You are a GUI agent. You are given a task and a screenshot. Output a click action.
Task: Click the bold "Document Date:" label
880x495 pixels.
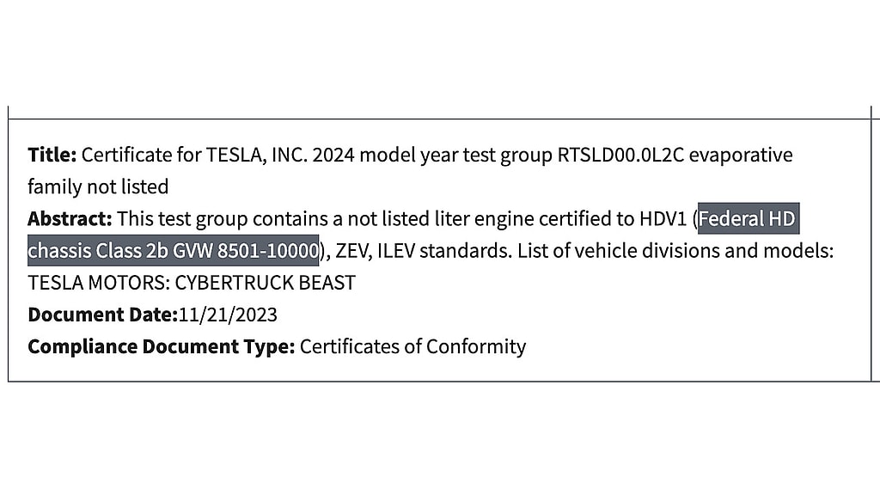(102, 315)
